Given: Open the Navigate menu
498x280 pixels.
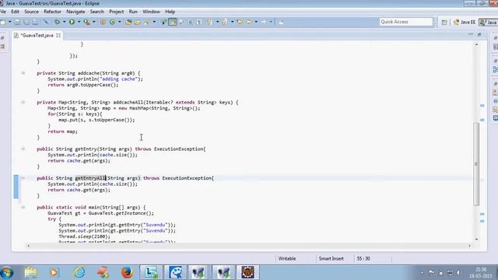Looking at the screenshot, I should (x=75, y=12).
